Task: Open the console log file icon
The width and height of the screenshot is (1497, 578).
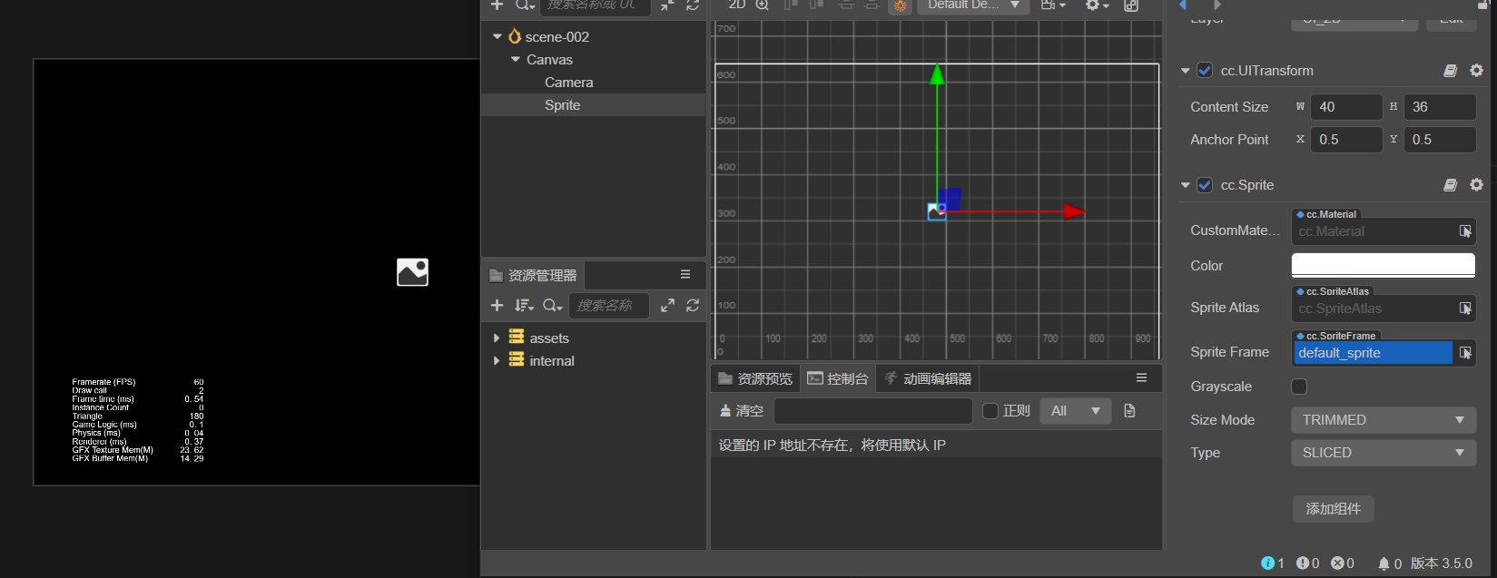Action: 1129,411
